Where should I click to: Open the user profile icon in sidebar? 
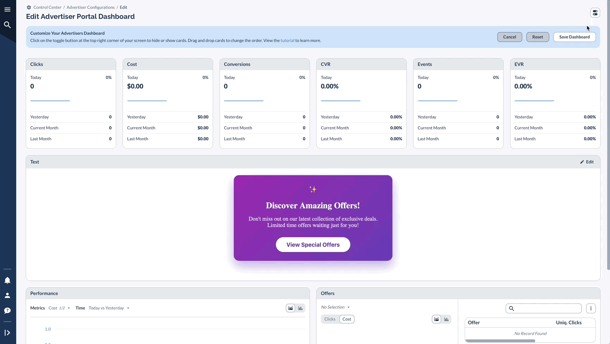click(x=7, y=295)
